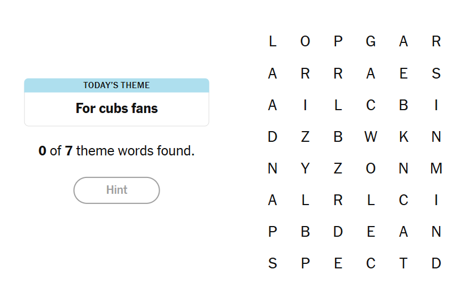The image size is (473, 304).
Task: Select the C between L and B
Action: pos(371,105)
